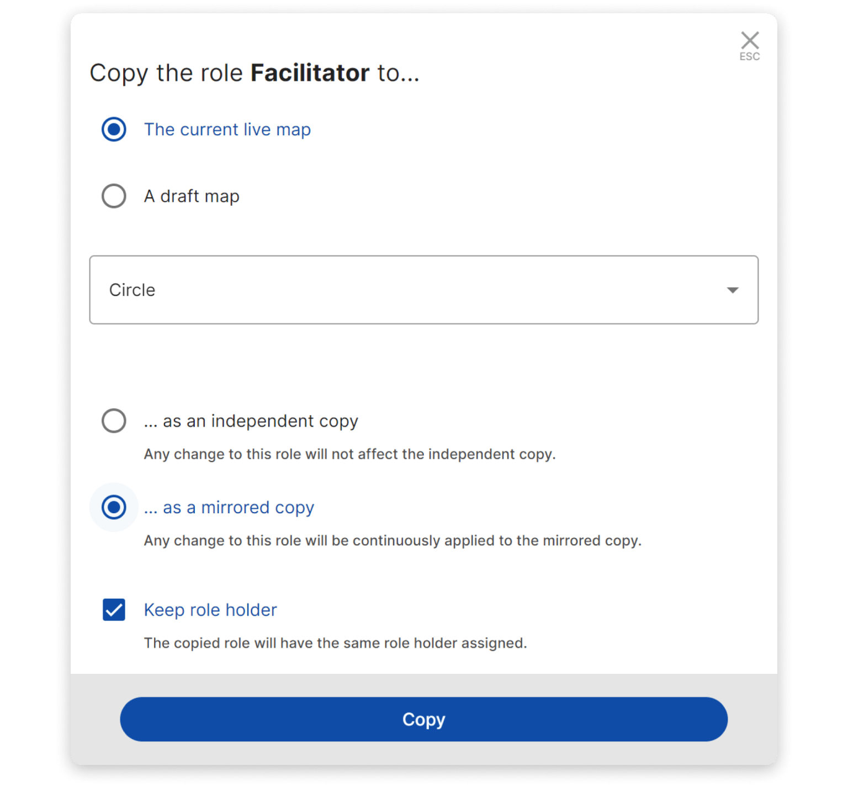848x787 pixels.
Task: Open the Circle combo box field
Action: tap(409, 290)
